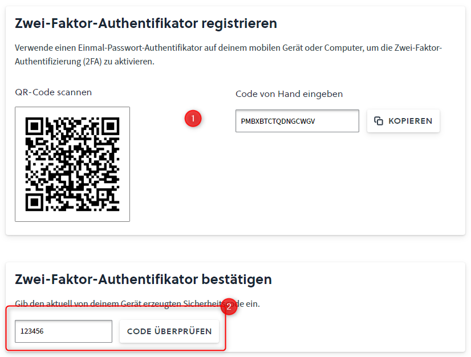The image size is (471, 357).
Task: Click the QR code's bottom-left finder square
Action: (35, 202)
